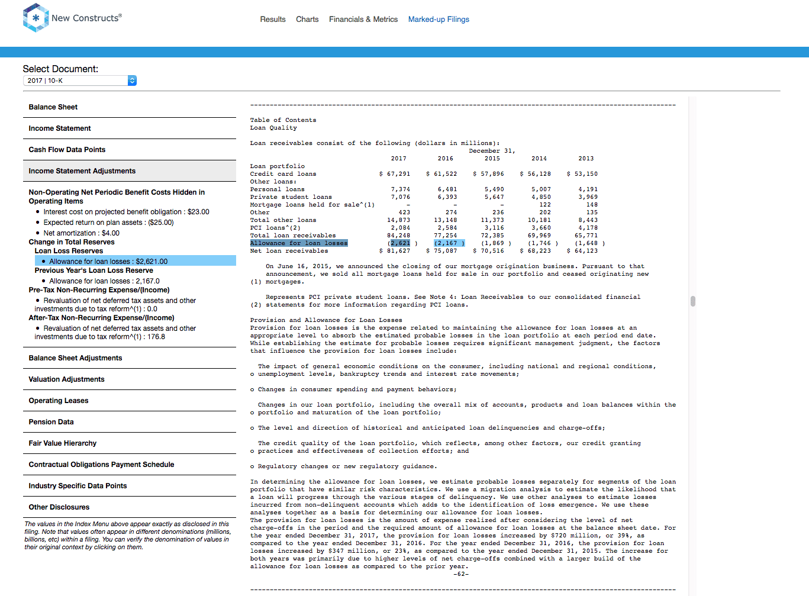This screenshot has height=596, width=809.
Task: Click highlighted 'Allowance for loan losses' filing row
Action: coord(299,243)
